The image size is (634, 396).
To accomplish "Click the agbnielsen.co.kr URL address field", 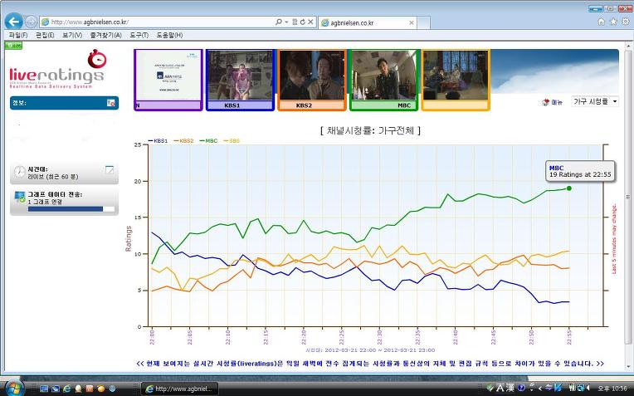I will point(158,22).
